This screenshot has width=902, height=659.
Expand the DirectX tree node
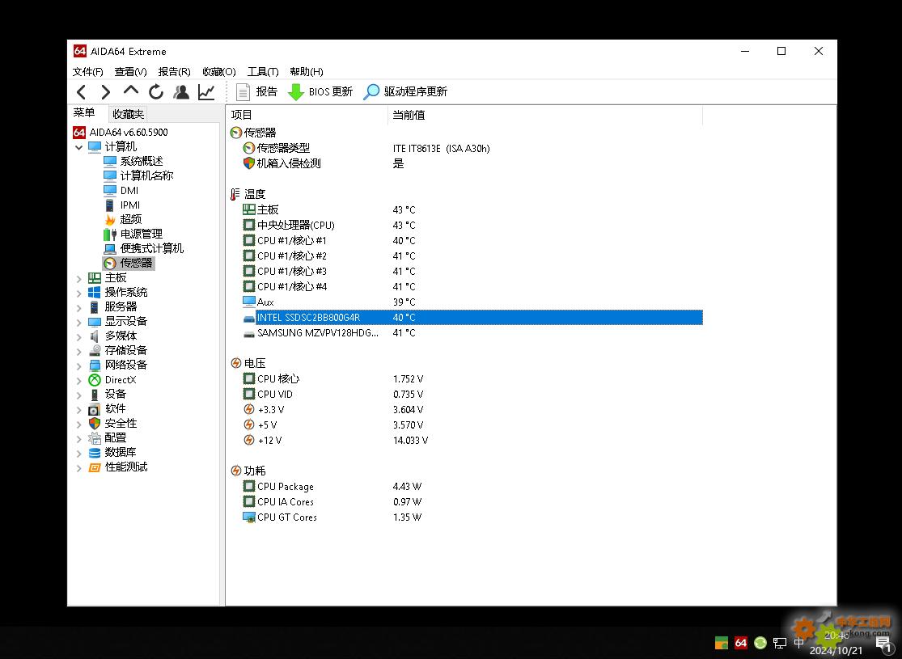point(79,381)
